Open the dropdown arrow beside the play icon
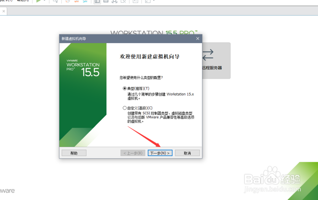The width and height of the screenshot is (318, 200). point(45,1)
